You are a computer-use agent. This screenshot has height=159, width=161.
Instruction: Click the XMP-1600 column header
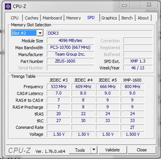click(132, 80)
